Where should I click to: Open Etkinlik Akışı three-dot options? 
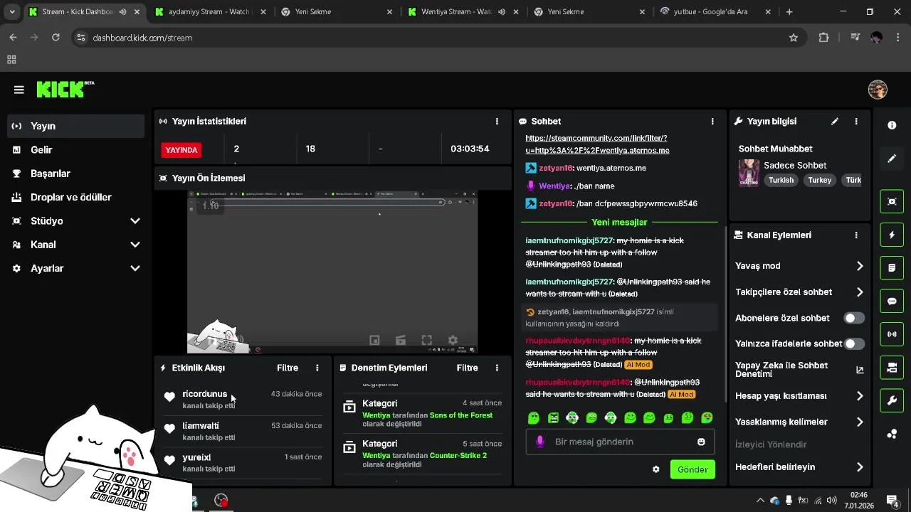pos(317,368)
